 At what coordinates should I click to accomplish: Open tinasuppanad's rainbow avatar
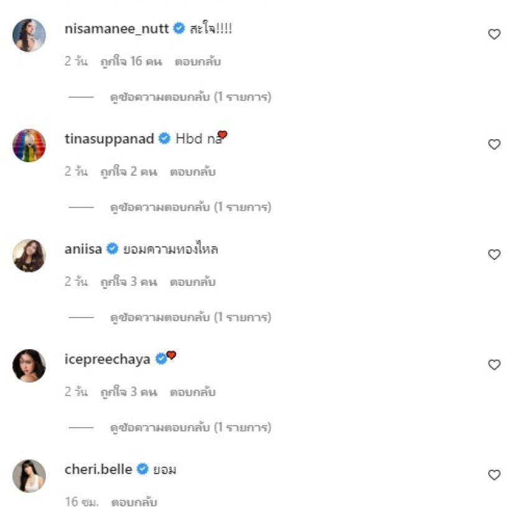coord(29,145)
